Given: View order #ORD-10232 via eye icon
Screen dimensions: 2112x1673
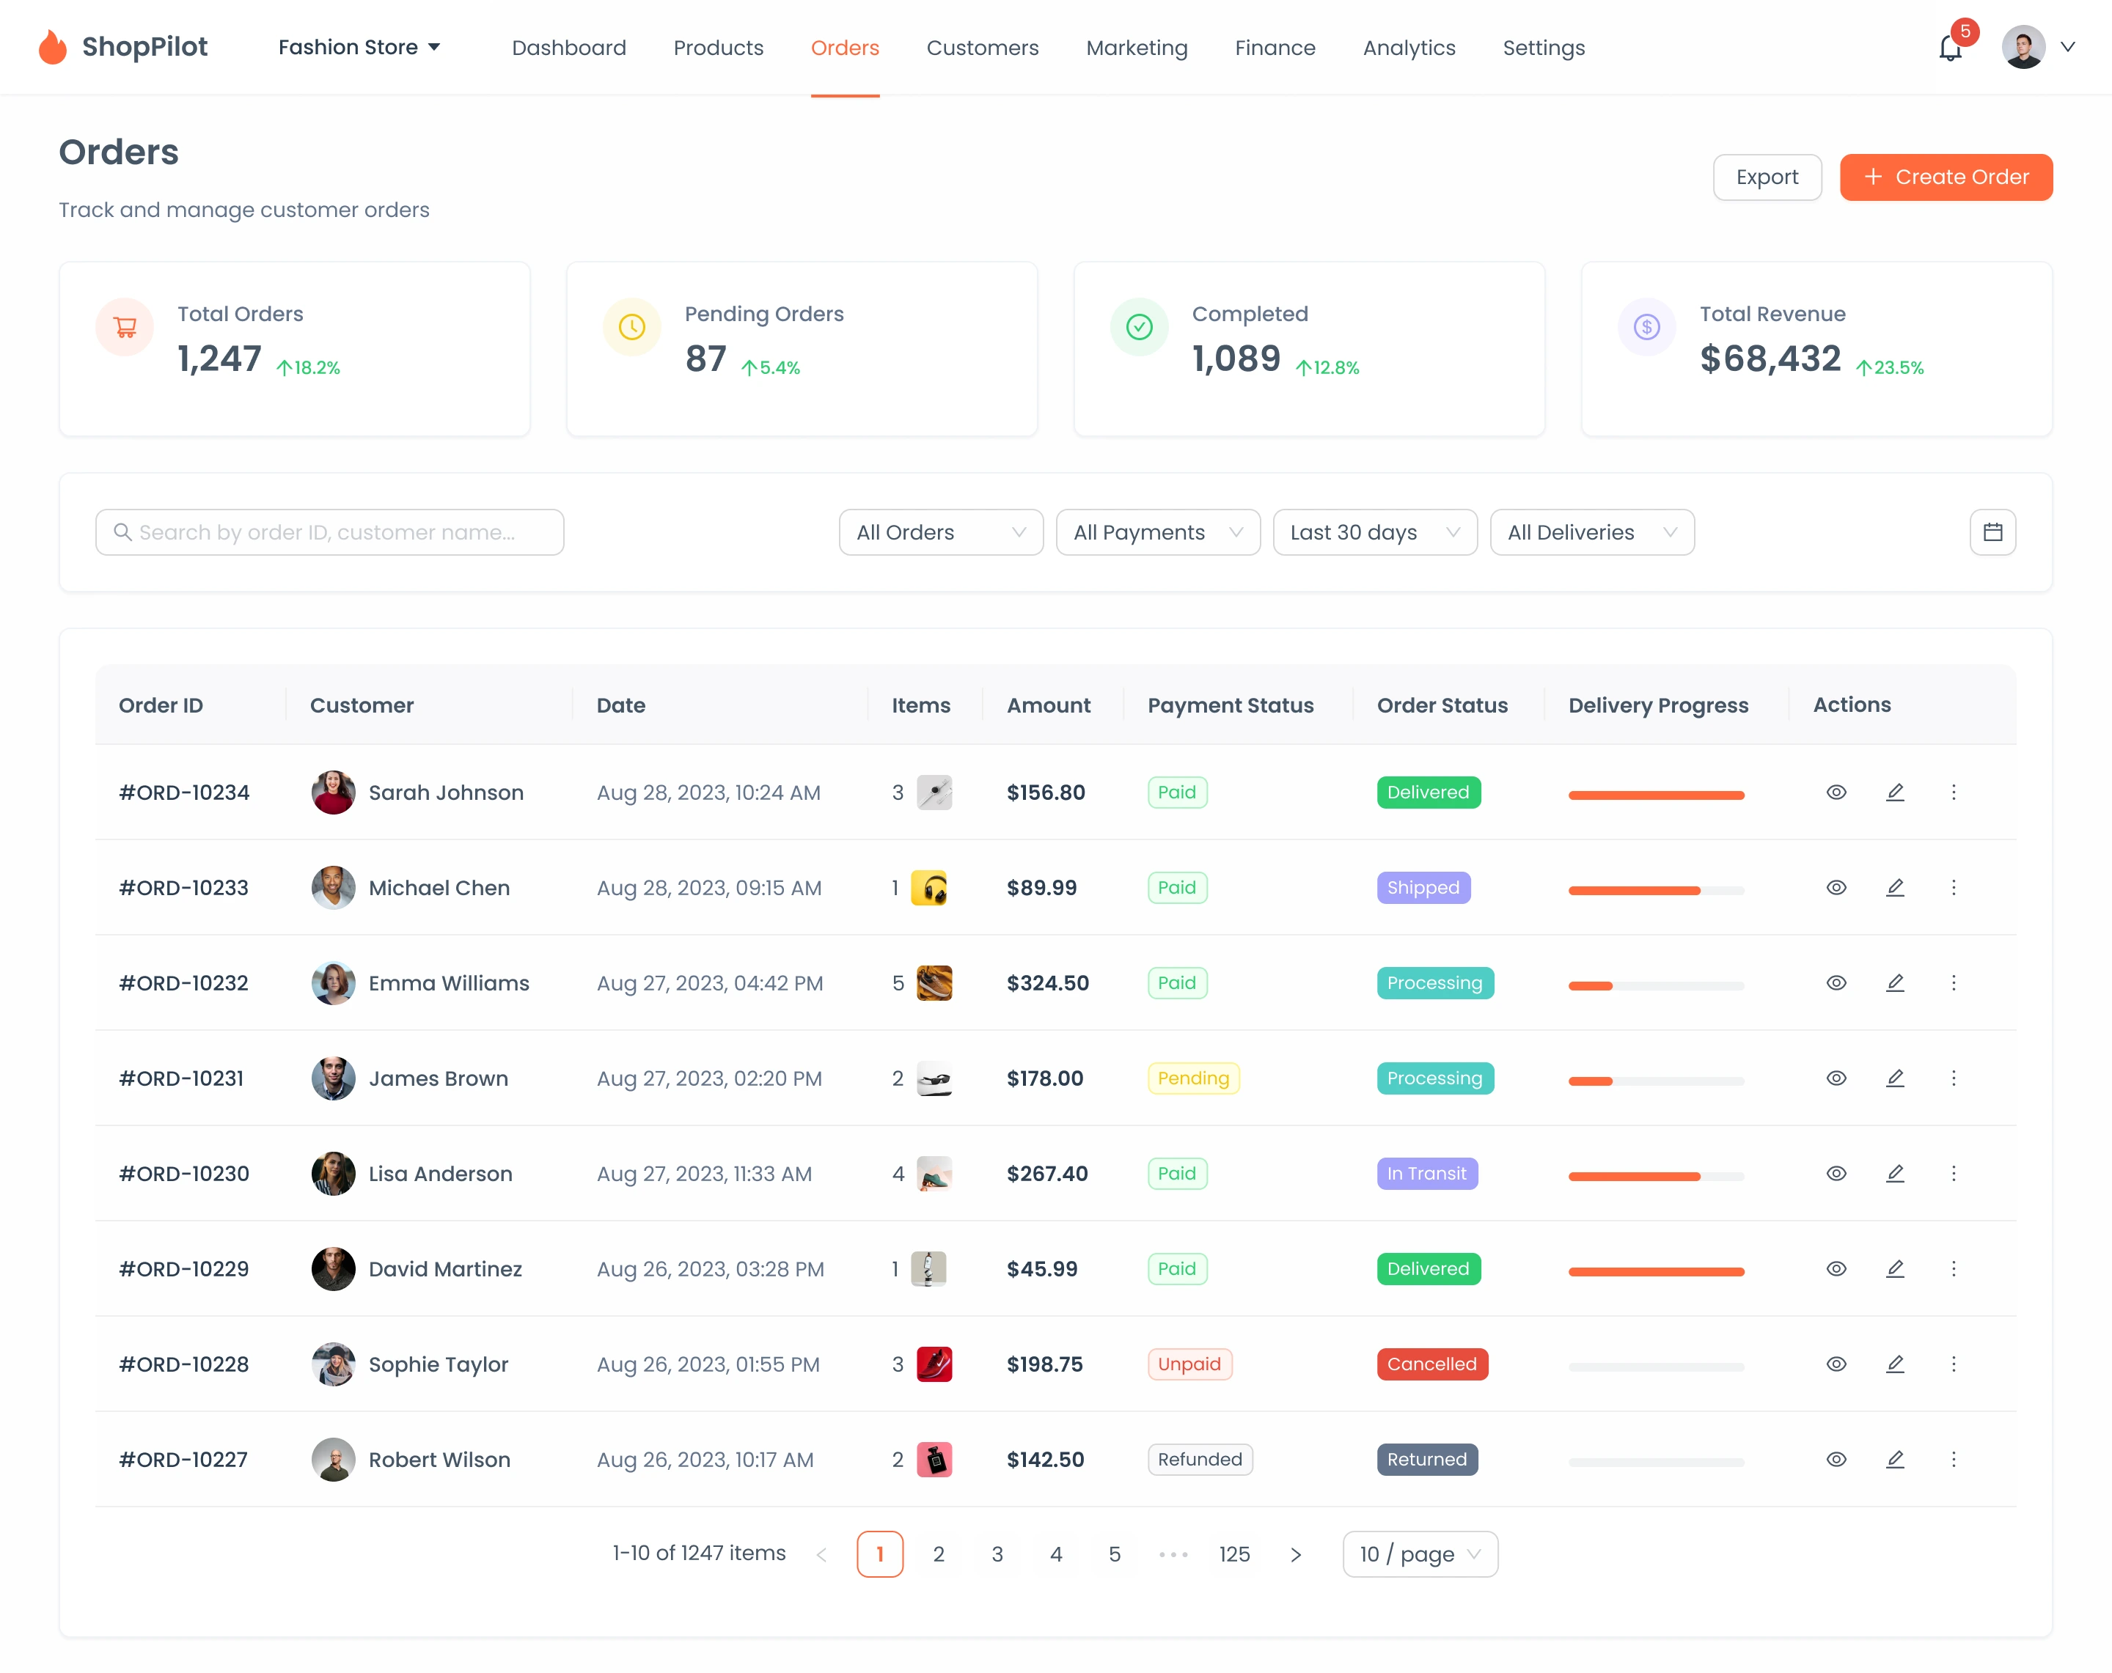Looking at the screenshot, I should click(x=1836, y=982).
